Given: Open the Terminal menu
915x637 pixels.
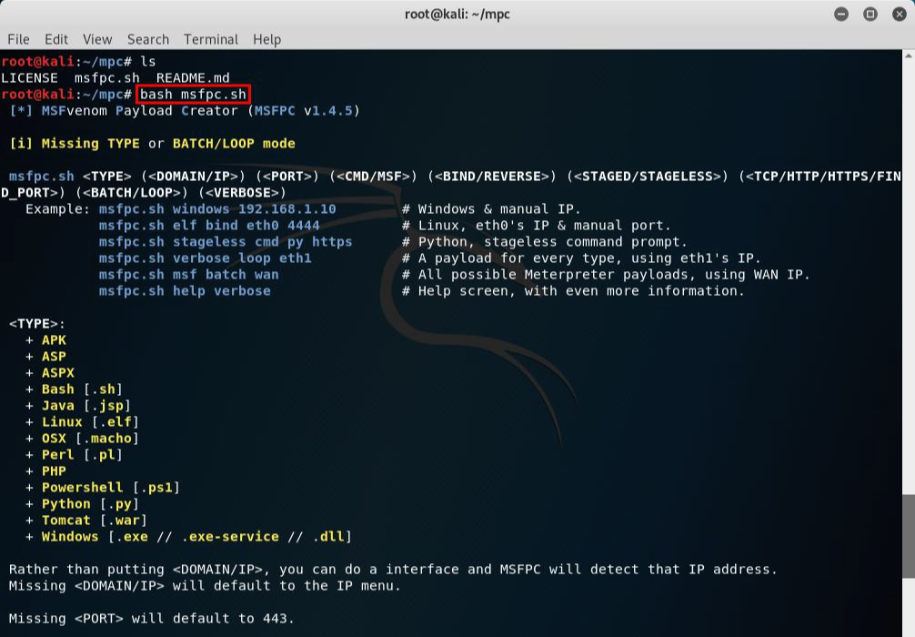Looking at the screenshot, I should (x=211, y=39).
